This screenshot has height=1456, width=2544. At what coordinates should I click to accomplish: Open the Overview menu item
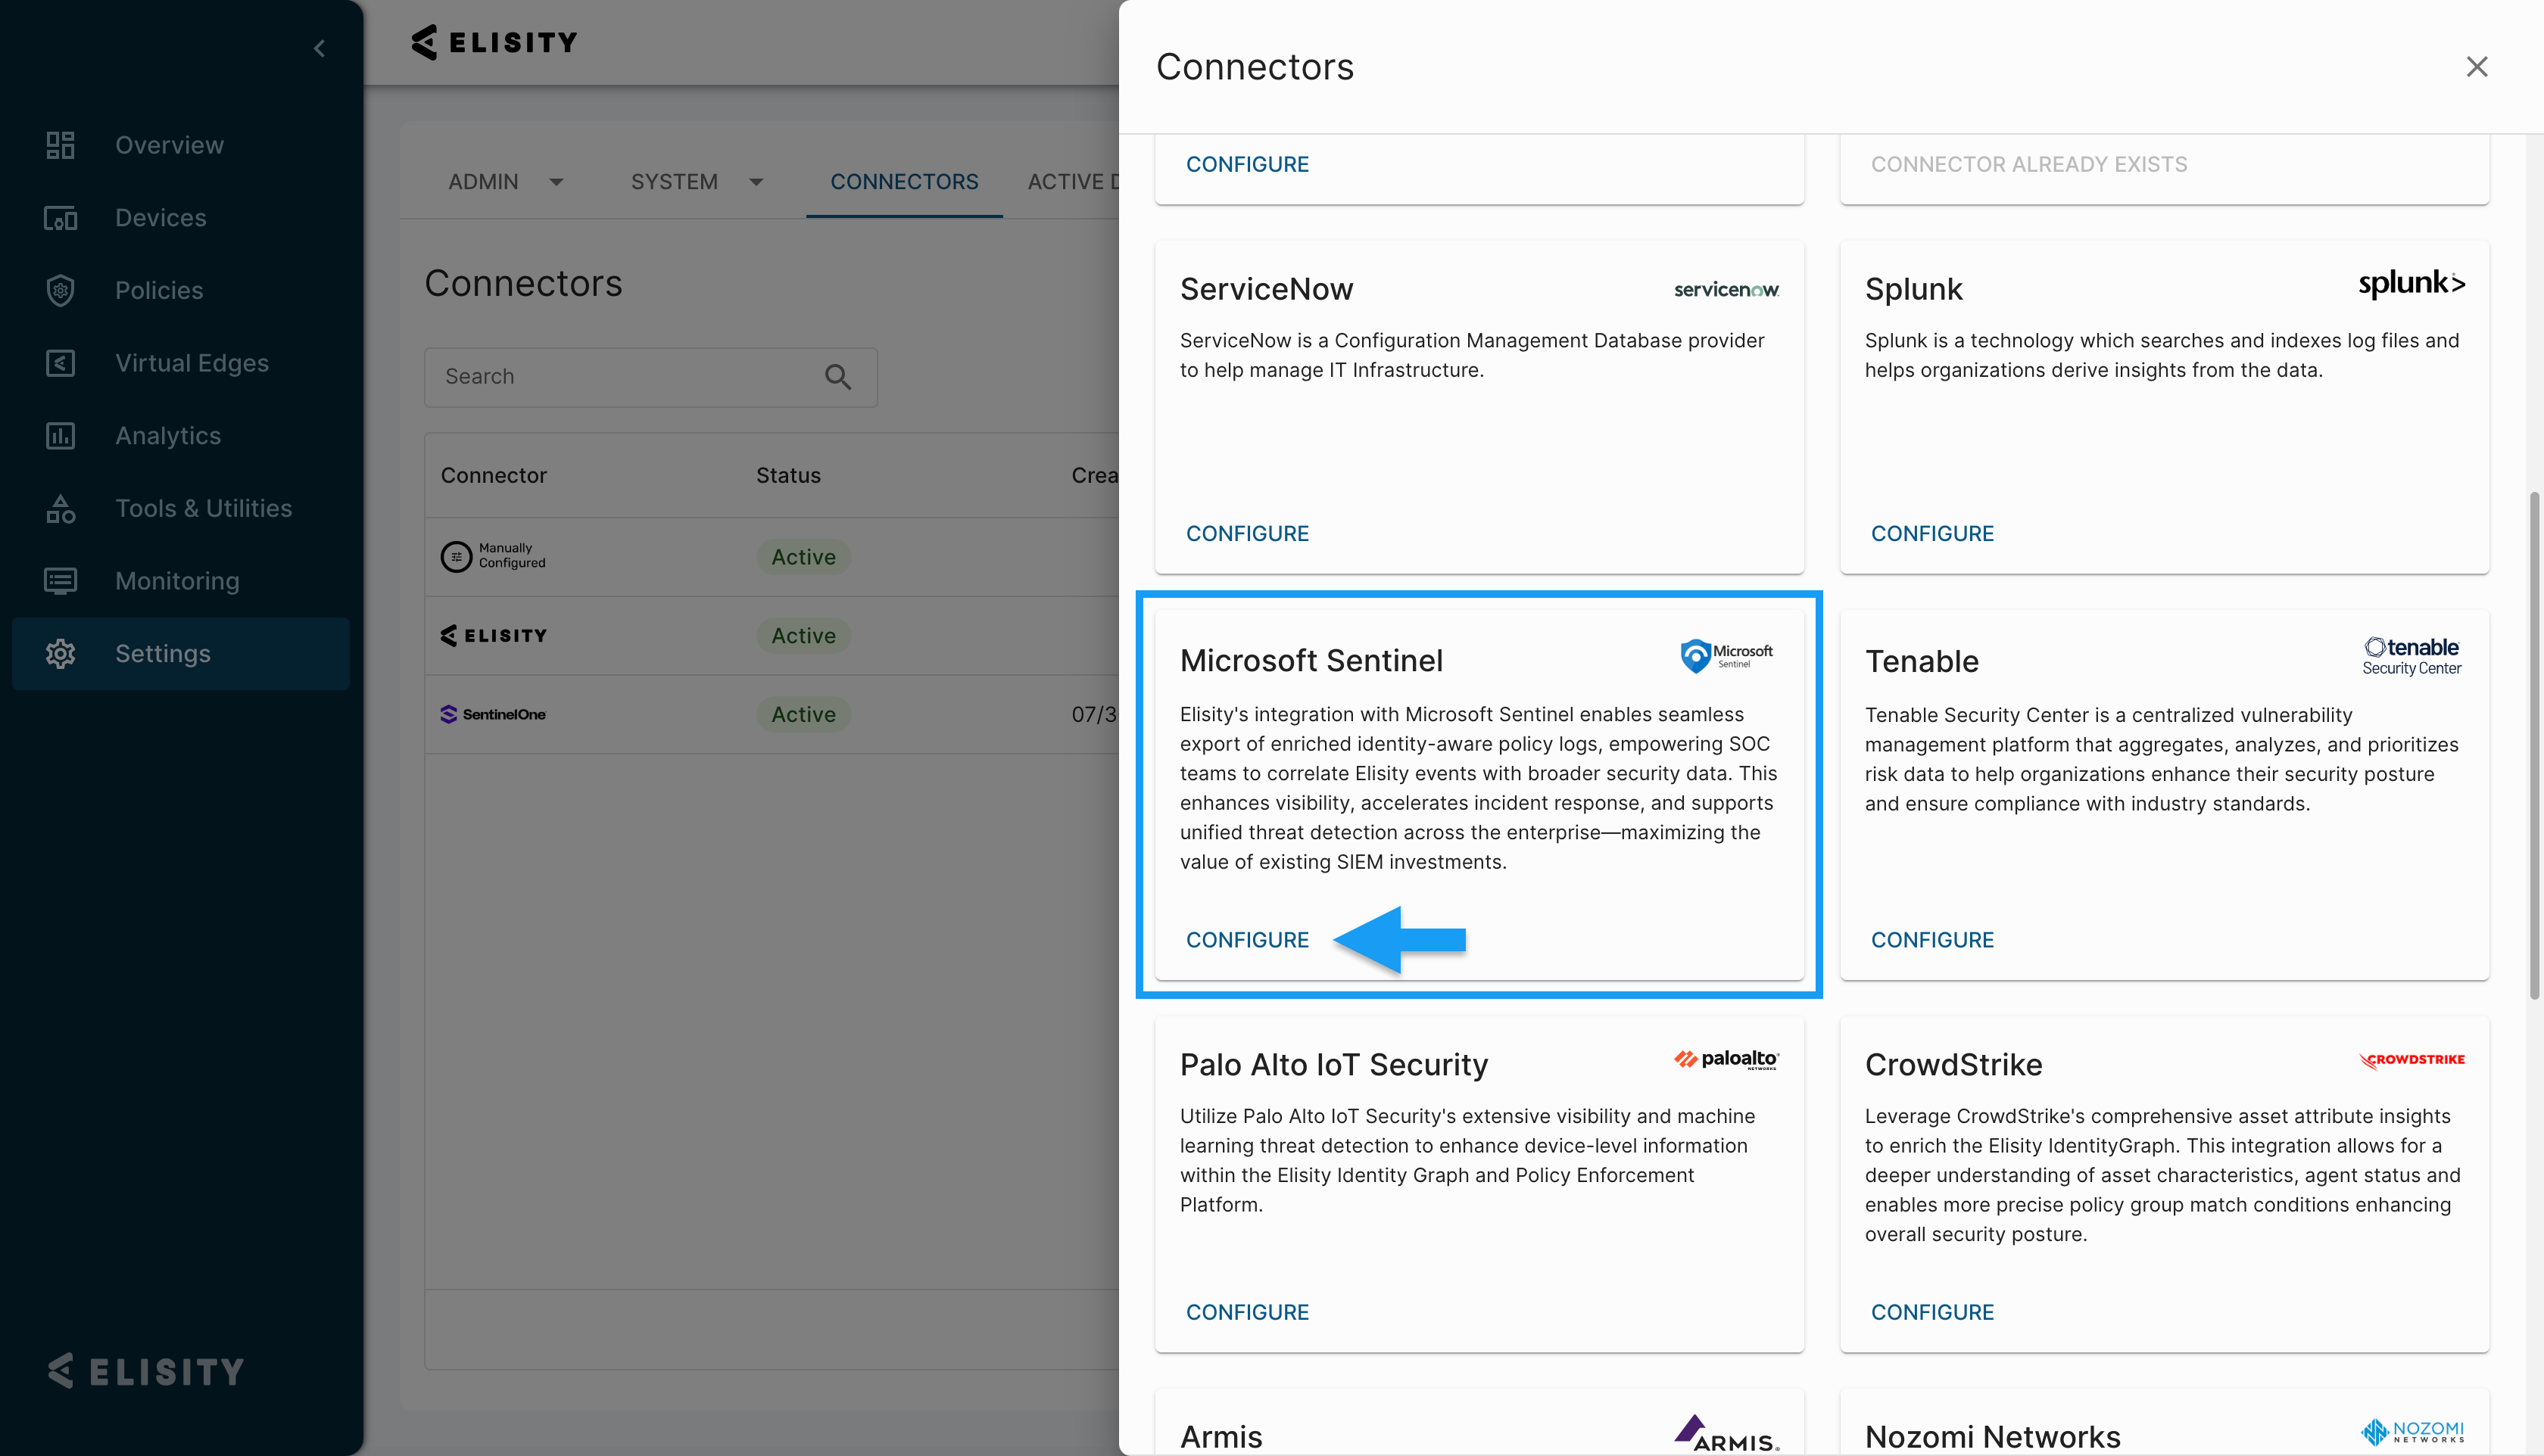click(x=180, y=145)
